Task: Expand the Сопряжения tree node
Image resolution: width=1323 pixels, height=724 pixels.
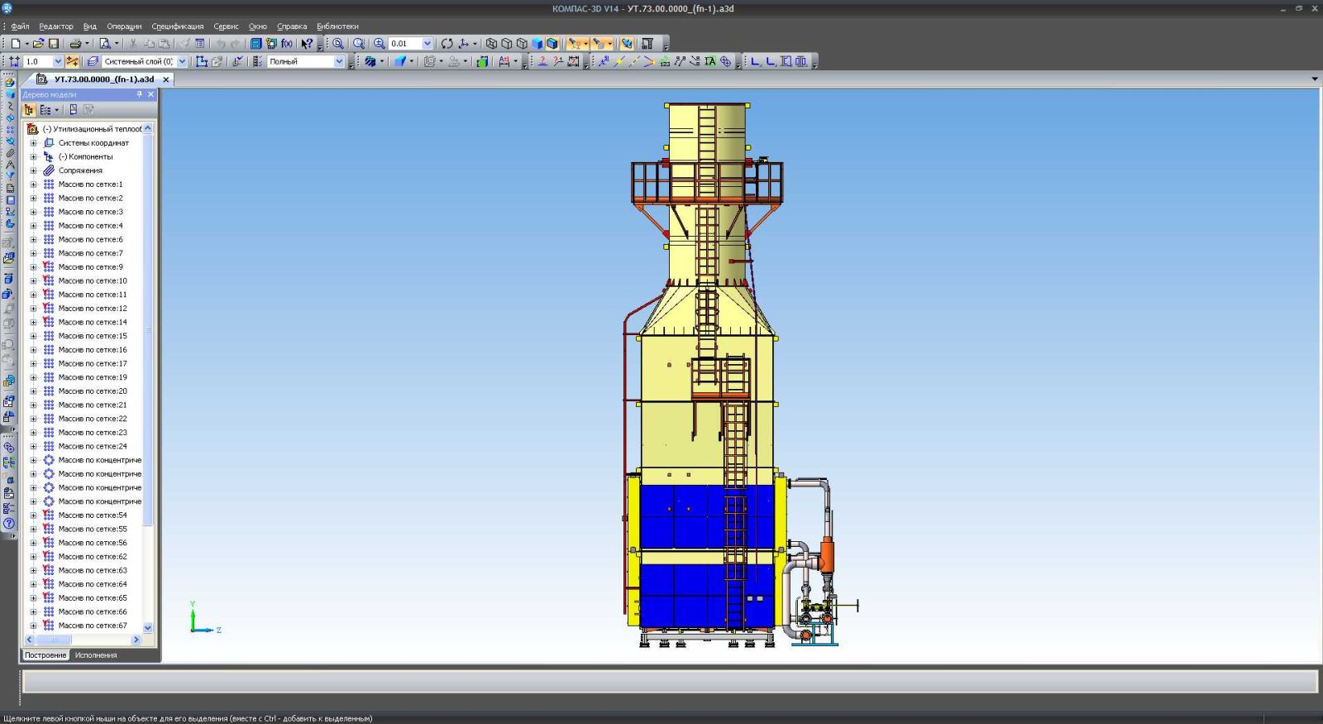Action: coord(34,170)
